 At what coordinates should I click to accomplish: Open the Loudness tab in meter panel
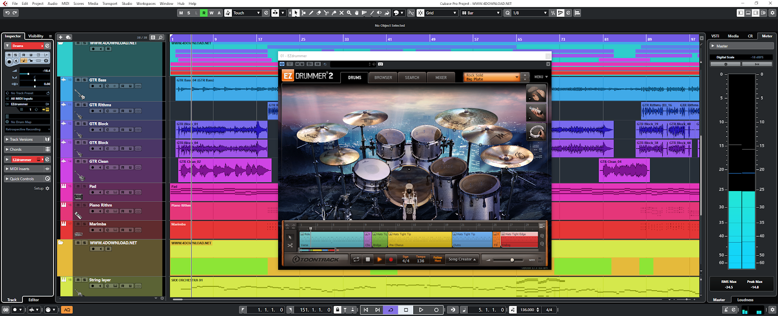tap(745, 300)
